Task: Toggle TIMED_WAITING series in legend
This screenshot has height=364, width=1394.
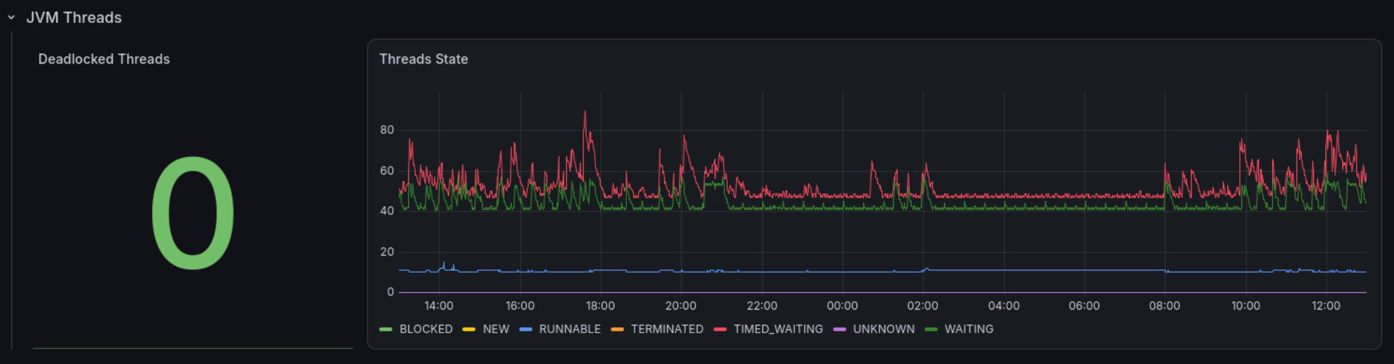Action: point(778,329)
